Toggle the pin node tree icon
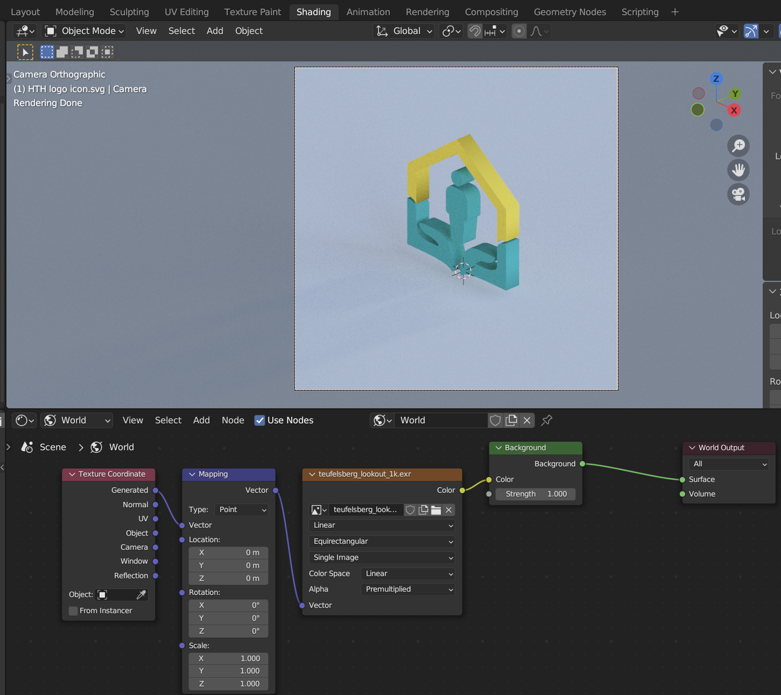781x695 pixels. [547, 420]
